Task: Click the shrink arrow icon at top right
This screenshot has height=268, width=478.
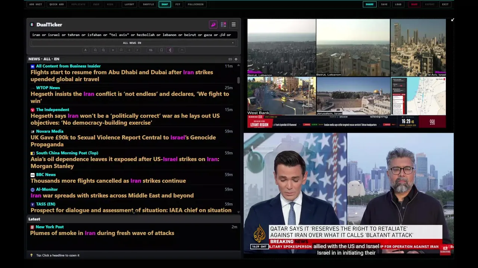Action: point(453,20)
